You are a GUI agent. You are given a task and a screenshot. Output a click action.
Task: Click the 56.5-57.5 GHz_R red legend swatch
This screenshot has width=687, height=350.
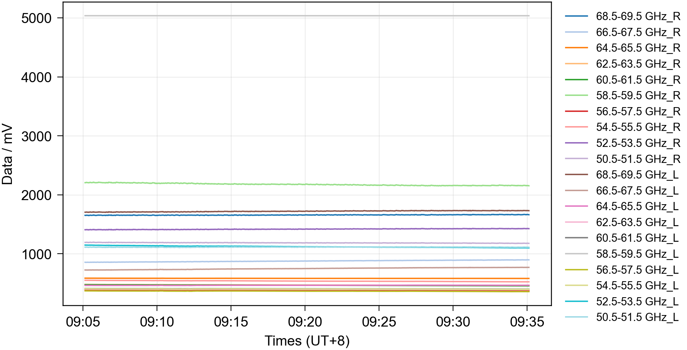pos(576,111)
